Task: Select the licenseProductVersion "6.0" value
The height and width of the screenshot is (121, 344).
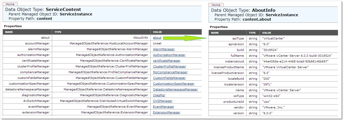Action: (266, 73)
